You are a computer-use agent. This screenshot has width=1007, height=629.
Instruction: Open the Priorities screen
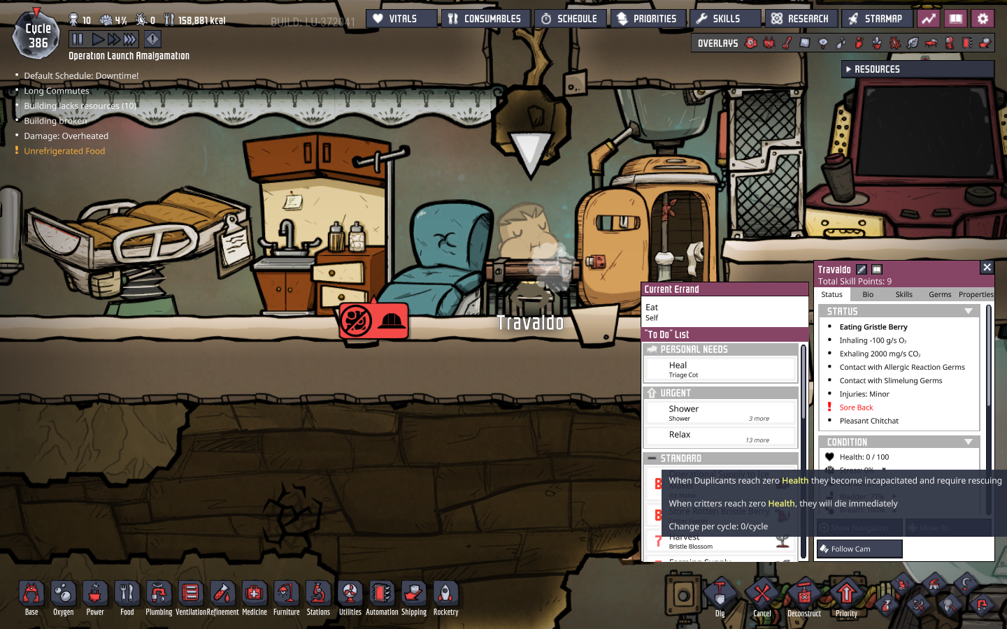tap(648, 19)
